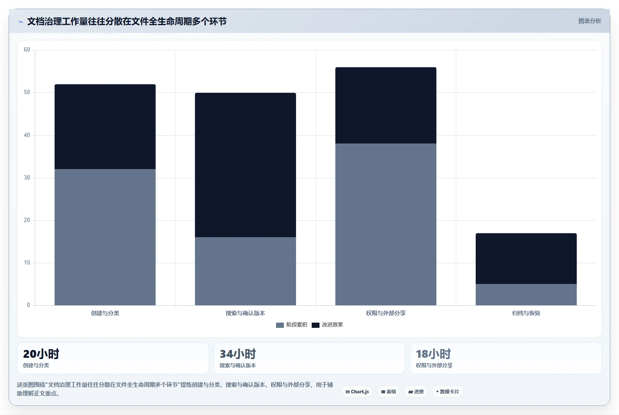Click the 数据卡片 tag pill
The height and width of the screenshot is (415, 619).
[447, 392]
